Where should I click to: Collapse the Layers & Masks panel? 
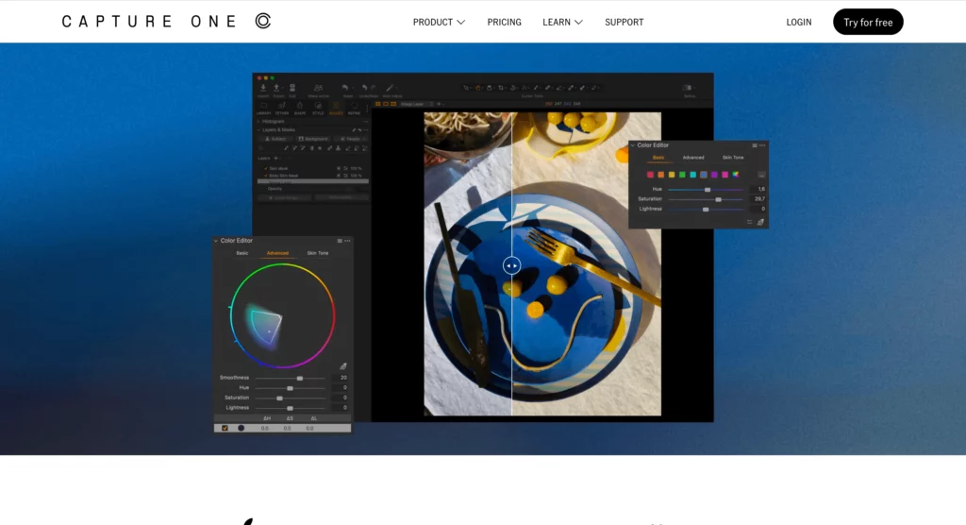pyautogui.click(x=258, y=130)
